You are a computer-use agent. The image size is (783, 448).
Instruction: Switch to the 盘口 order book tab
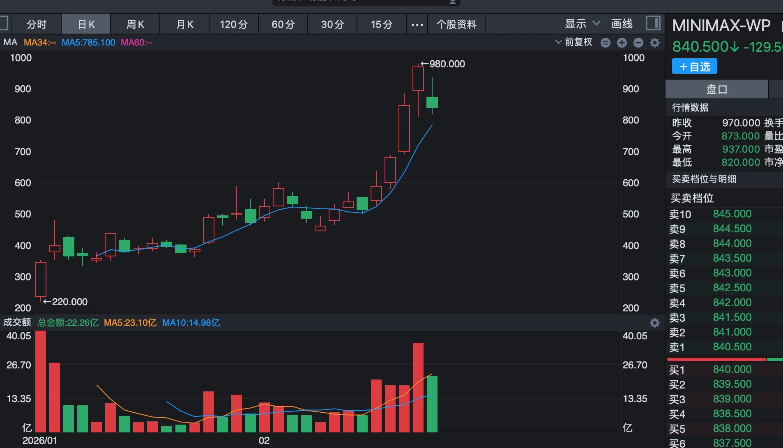pyautogui.click(x=716, y=89)
